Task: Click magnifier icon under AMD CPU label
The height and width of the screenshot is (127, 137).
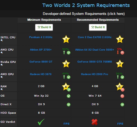Action: pyautogui.click(x=2, y=53)
